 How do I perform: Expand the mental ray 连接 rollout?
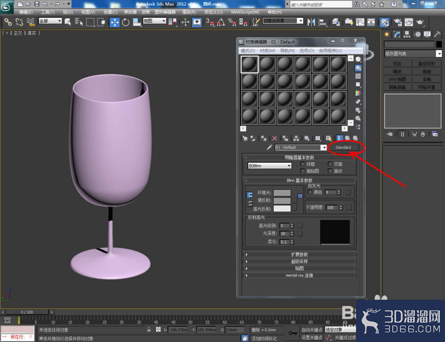click(299, 275)
